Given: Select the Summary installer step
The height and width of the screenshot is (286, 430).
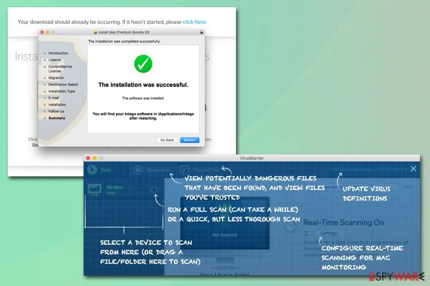Looking at the screenshot, I should 56,118.
